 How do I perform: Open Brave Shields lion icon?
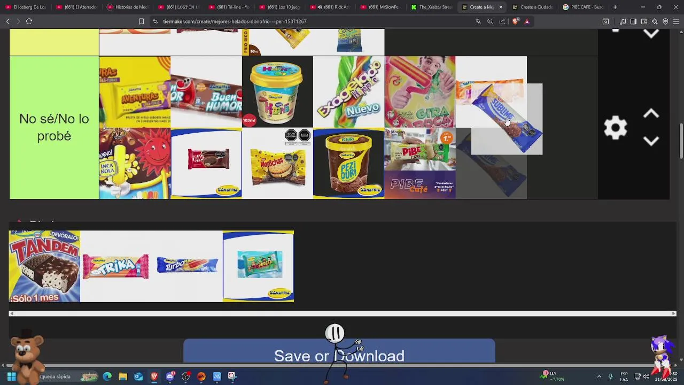tap(515, 21)
